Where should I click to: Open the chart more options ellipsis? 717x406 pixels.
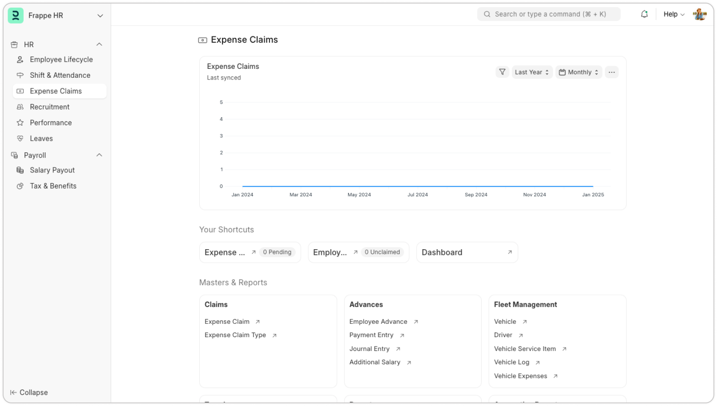(x=612, y=72)
